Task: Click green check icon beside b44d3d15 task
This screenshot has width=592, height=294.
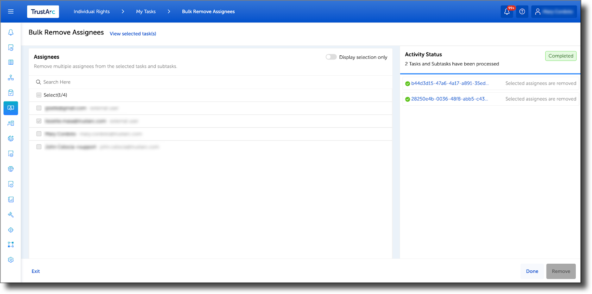Action: [x=407, y=83]
